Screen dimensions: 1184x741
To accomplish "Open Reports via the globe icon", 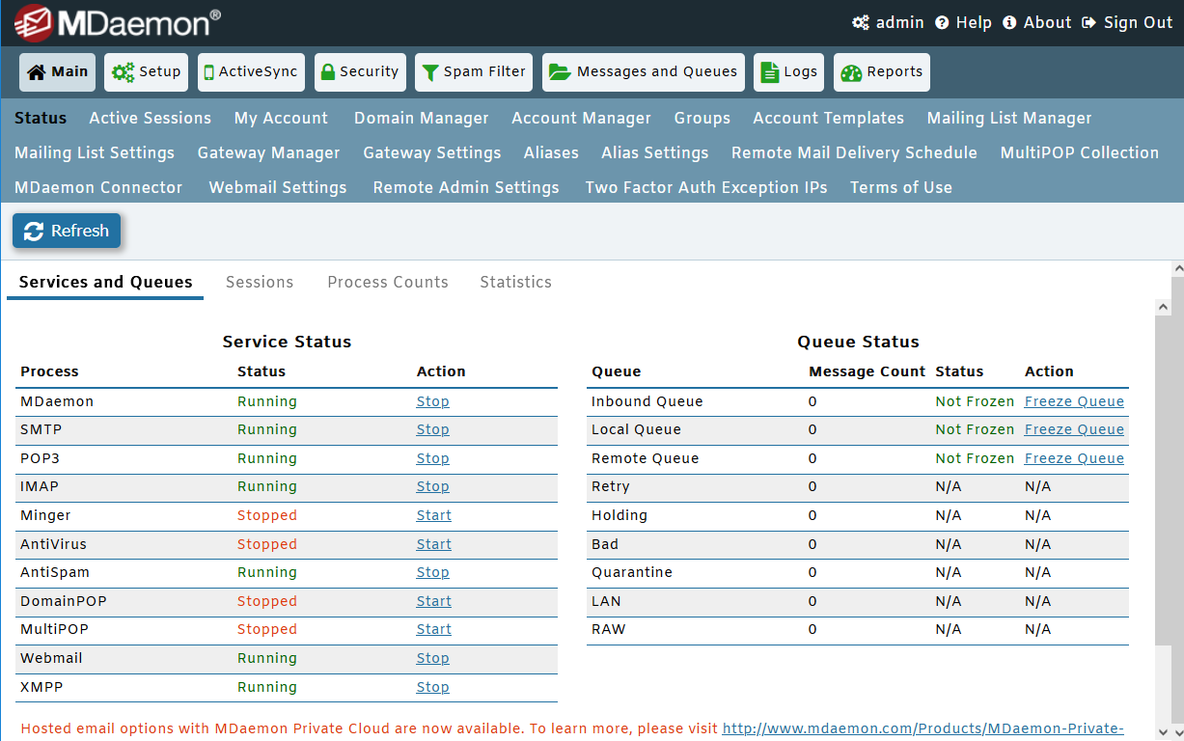I will (851, 71).
